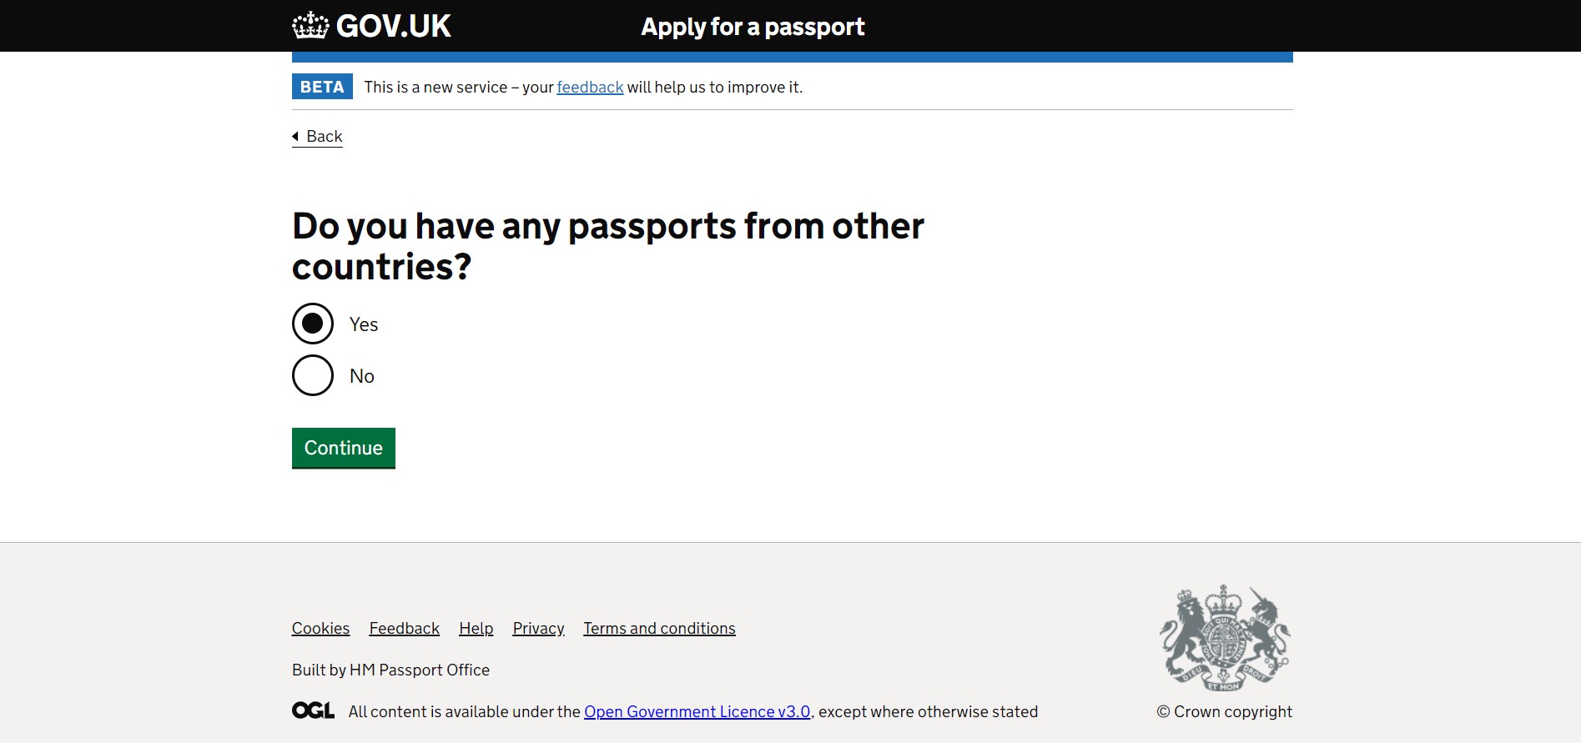Open the feedback link in the beta banner
1581x743 pixels.
[x=590, y=87]
